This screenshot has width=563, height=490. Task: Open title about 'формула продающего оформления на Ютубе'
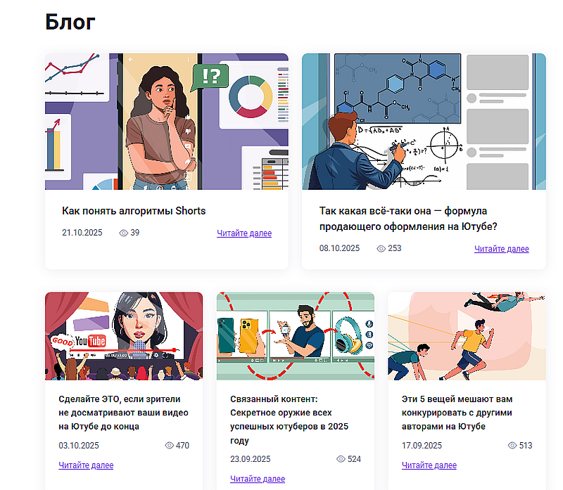[x=408, y=219]
